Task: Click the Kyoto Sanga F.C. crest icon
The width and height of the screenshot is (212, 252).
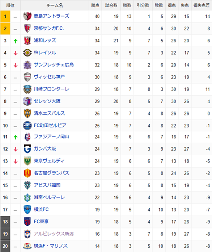Action: tap(27, 29)
